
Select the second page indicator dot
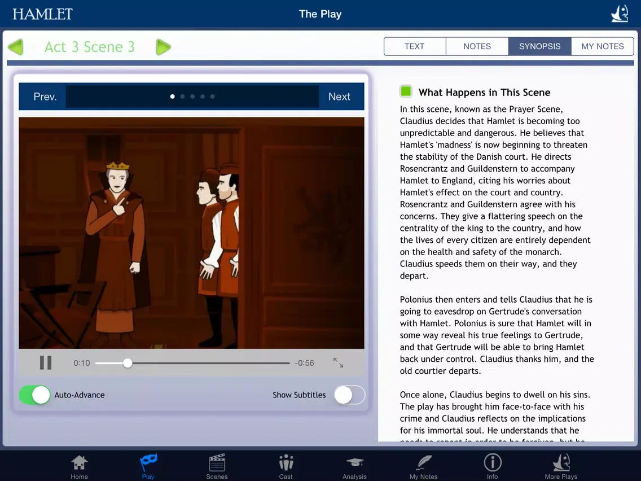pyautogui.click(x=183, y=97)
